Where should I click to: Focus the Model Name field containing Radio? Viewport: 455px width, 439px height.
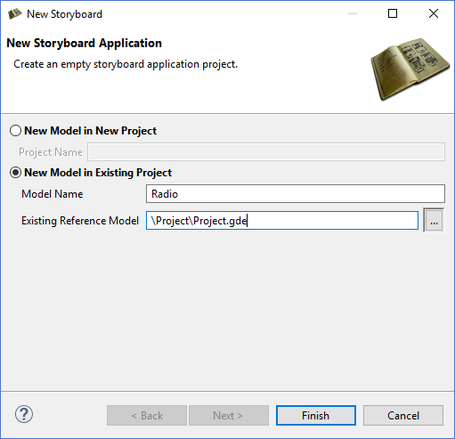tap(296, 194)
